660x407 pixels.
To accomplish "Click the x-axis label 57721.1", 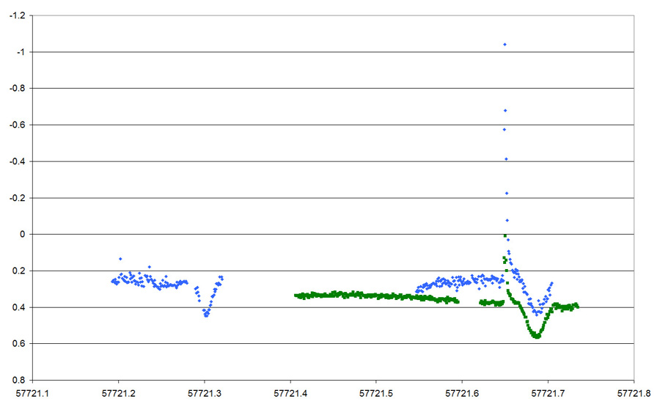I will [x=32, y=394].
